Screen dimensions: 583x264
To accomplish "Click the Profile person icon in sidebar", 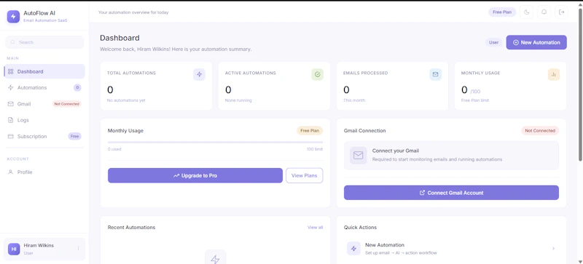I will 10,172.
